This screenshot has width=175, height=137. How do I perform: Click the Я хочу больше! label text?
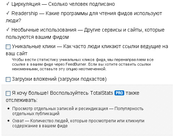[x=30, y=93]
